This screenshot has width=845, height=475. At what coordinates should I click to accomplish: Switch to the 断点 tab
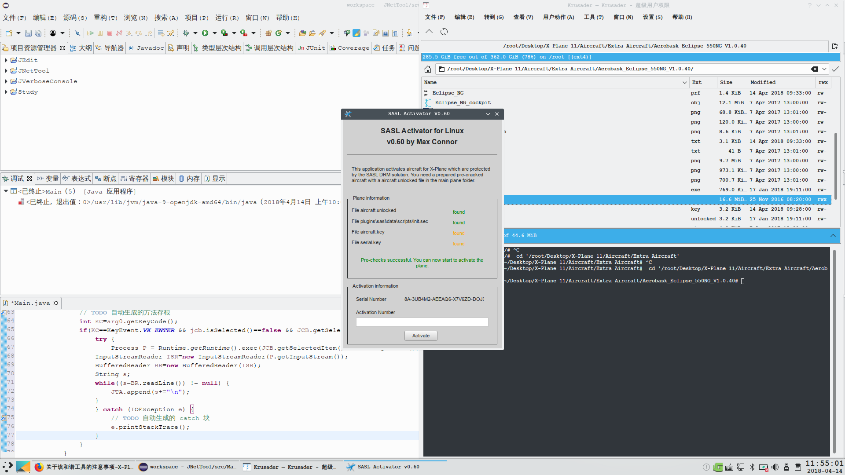pyautogui.click(x=106, y=179)
